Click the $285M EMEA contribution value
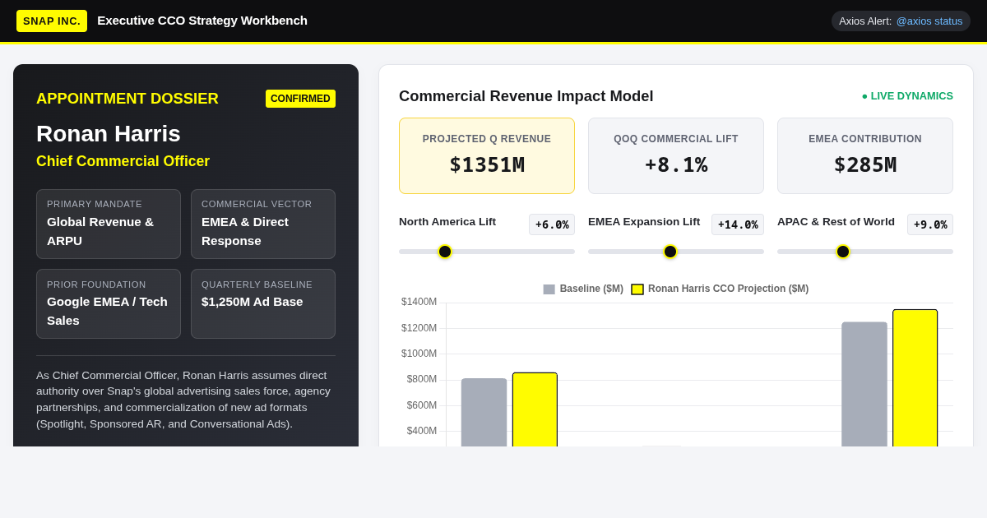This screenshot has width=987, height=518. (865, 164)
